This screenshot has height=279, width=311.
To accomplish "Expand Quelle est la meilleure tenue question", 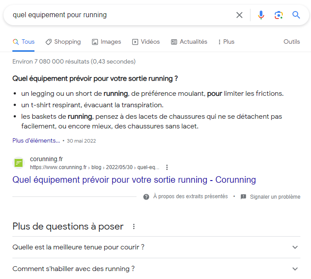I will pyautogui.click(x=156, y=247).
